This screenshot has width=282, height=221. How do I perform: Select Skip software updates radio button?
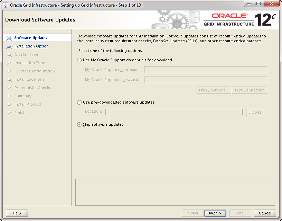tap(79, 125)
